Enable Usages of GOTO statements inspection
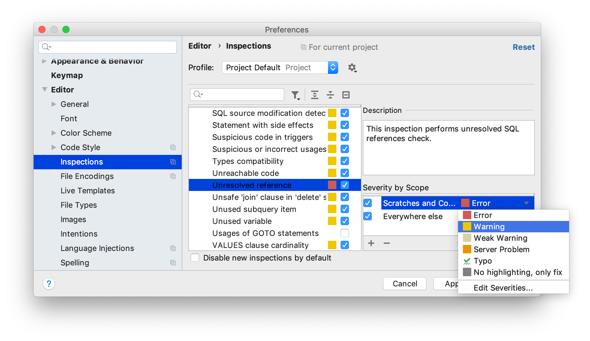Viewport: 590px width, 341px height. (345, 233)
